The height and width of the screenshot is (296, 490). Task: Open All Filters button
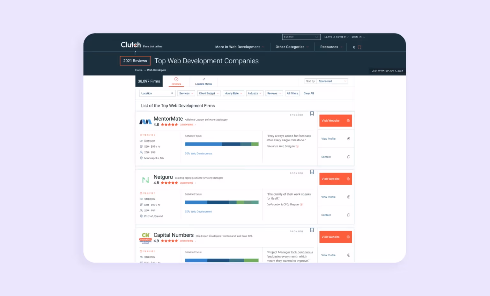[x=292, y=93]
